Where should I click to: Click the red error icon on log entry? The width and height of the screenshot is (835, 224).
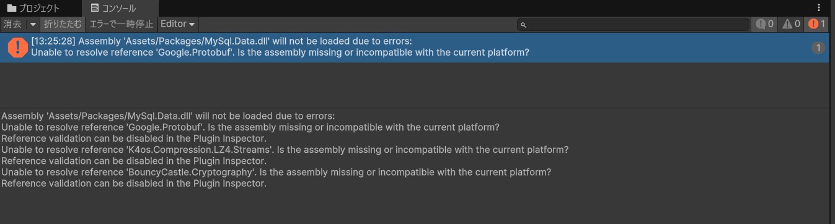coord(17,48)
